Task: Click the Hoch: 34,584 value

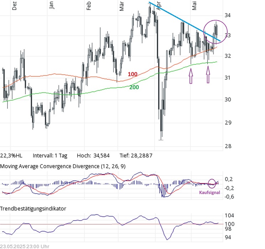Action: pos(93,156)
